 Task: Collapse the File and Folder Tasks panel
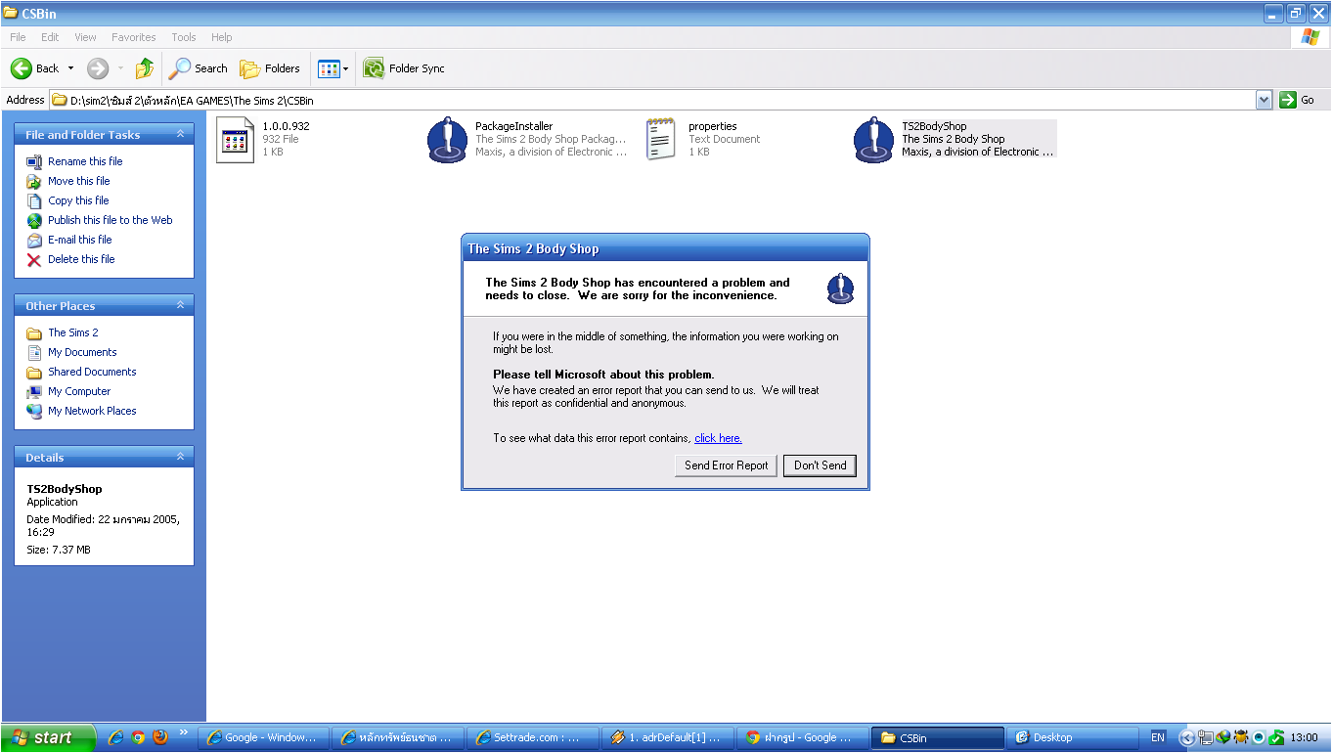coord(180,135)
